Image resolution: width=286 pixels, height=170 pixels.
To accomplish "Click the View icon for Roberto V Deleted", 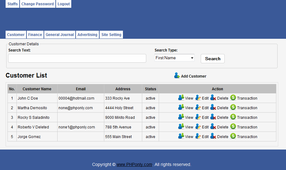I will pyautogui.click(x=181, y=127).
